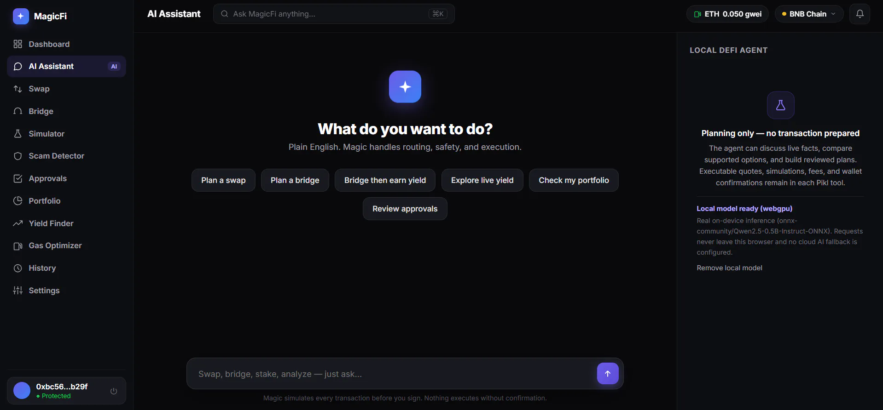Click the flask icon in Local DeFi Agent panel
Screen dimensions: 883x410
(780, 105)
